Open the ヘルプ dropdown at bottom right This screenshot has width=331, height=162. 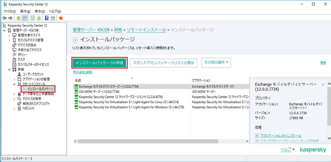click(288, 149)
